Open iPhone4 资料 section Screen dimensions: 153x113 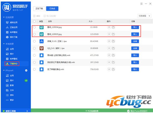point(10,95)
